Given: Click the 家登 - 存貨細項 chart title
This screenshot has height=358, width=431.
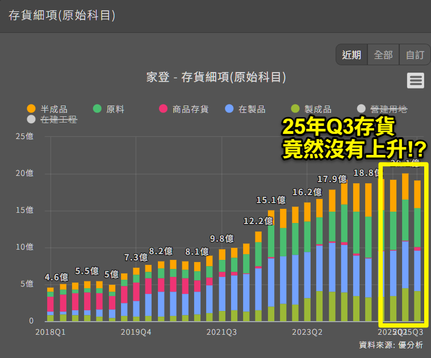Looking at the screenshot, I should point(215,78).
